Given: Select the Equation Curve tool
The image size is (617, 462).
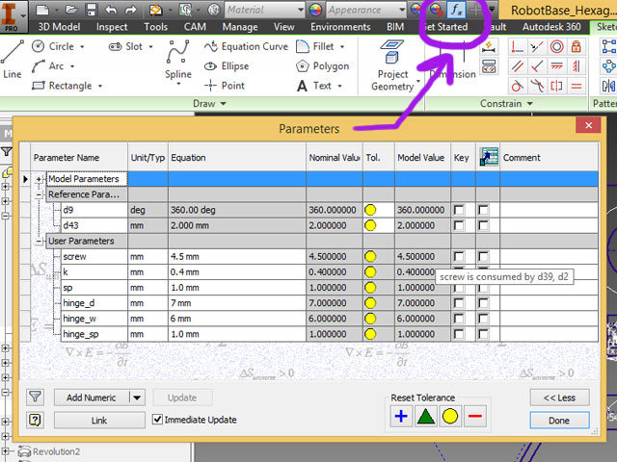Looking at the screenshot, I should (246, 46).
